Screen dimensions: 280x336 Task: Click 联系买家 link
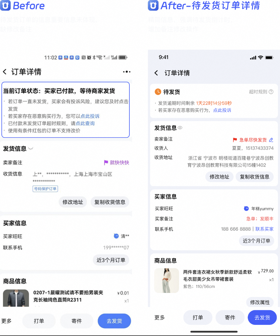tap(264, 229)
